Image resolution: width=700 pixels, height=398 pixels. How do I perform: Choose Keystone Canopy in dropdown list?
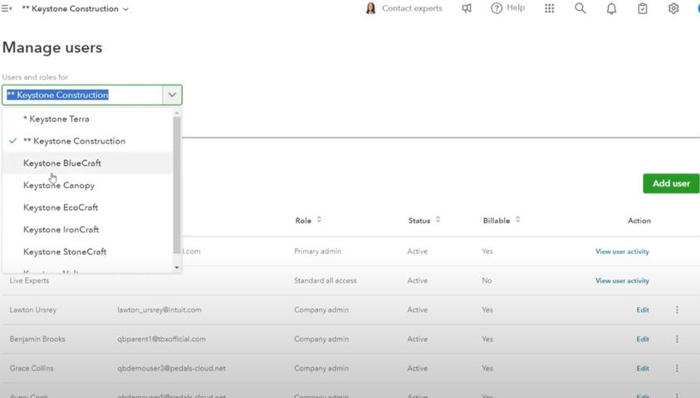click(59, 186)
